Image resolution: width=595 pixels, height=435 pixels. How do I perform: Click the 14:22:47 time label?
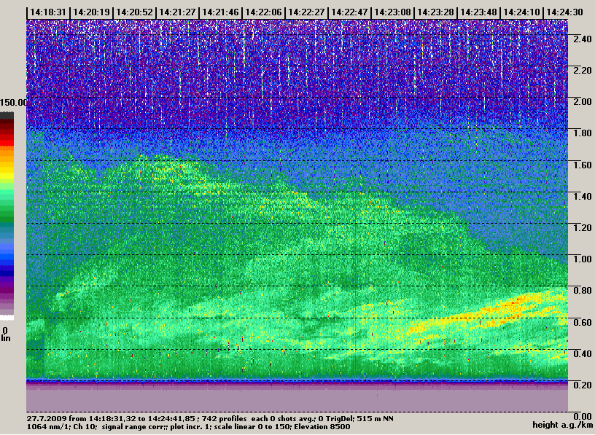(349, 12)
